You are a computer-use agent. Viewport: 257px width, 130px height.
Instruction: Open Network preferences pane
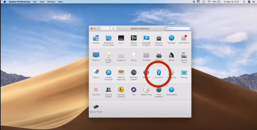(146, 74)
